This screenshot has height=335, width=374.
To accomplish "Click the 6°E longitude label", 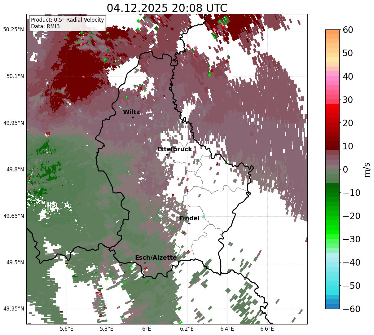I will tap(147, 329).
